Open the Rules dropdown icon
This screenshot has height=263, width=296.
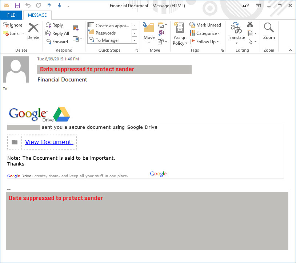[162, 25]
